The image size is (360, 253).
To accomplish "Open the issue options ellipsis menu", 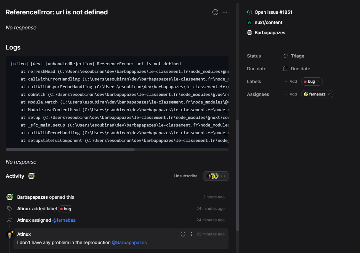I will point(225,12).
